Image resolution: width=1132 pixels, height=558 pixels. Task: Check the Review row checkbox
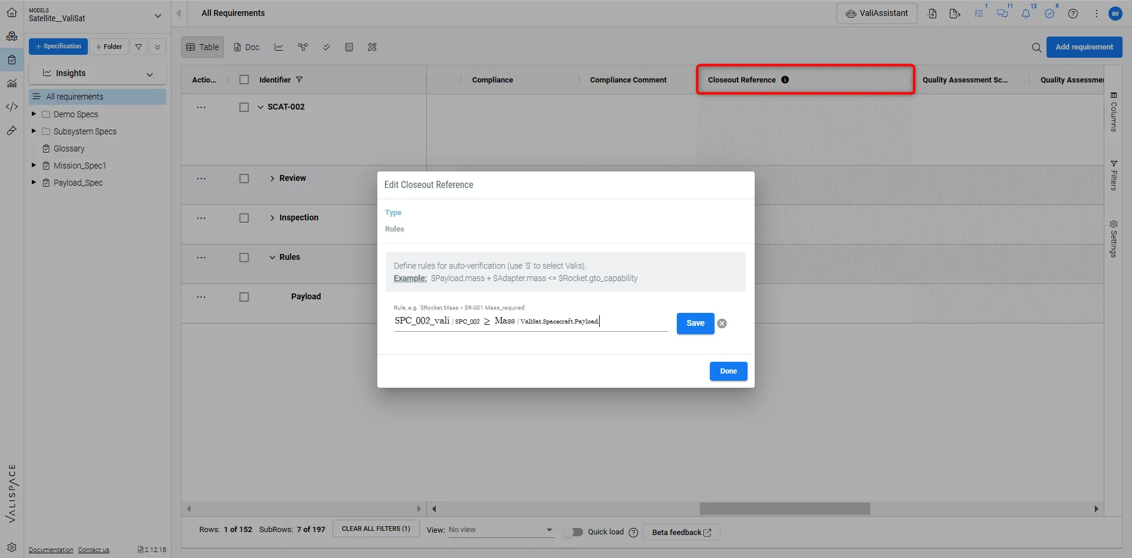tap(244, 179)
